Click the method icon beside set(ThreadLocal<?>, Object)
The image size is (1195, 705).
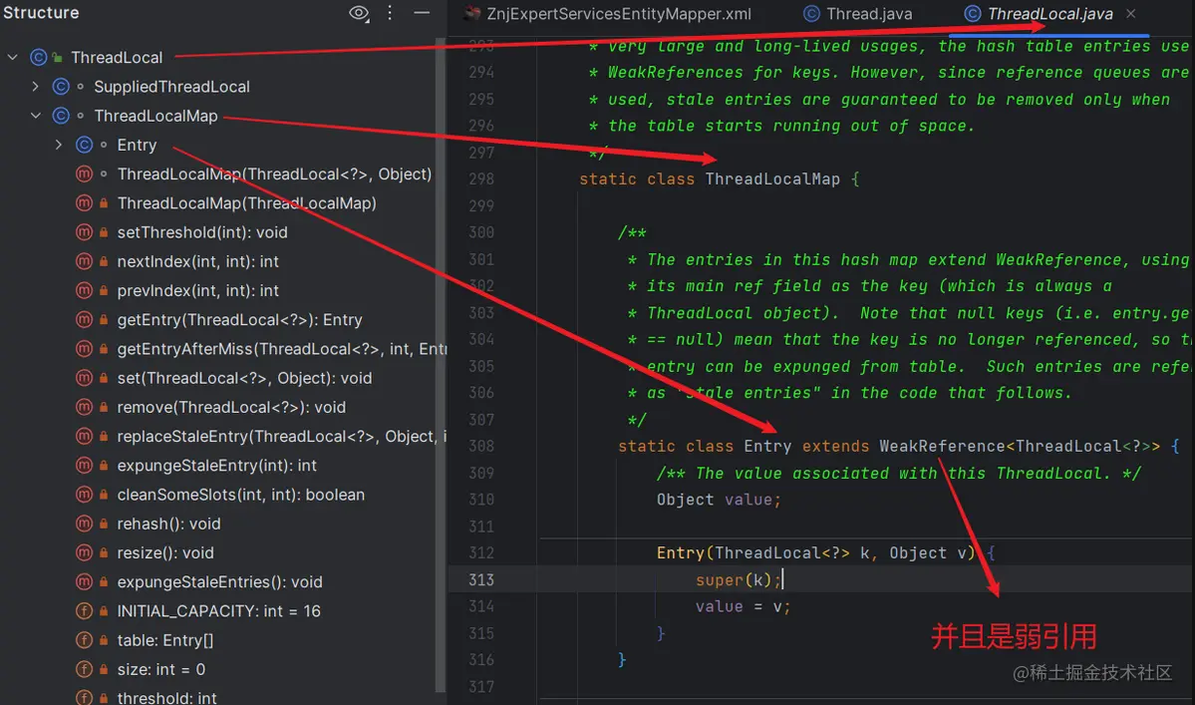point(84,378)
